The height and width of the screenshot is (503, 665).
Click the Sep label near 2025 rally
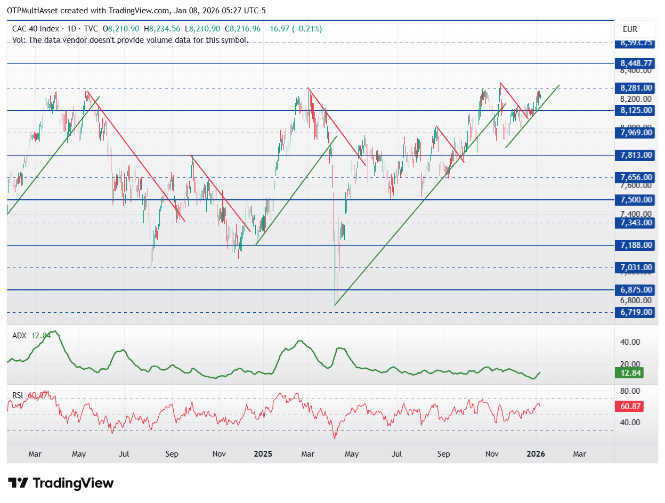pos(443,454)
